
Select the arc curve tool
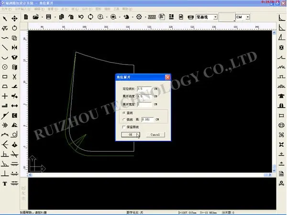click(5, 57)
